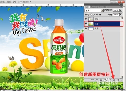Open the 不透明度 opacity slider arrow
This screenshot has height=91, width=126.
click(x=121, y=10)
